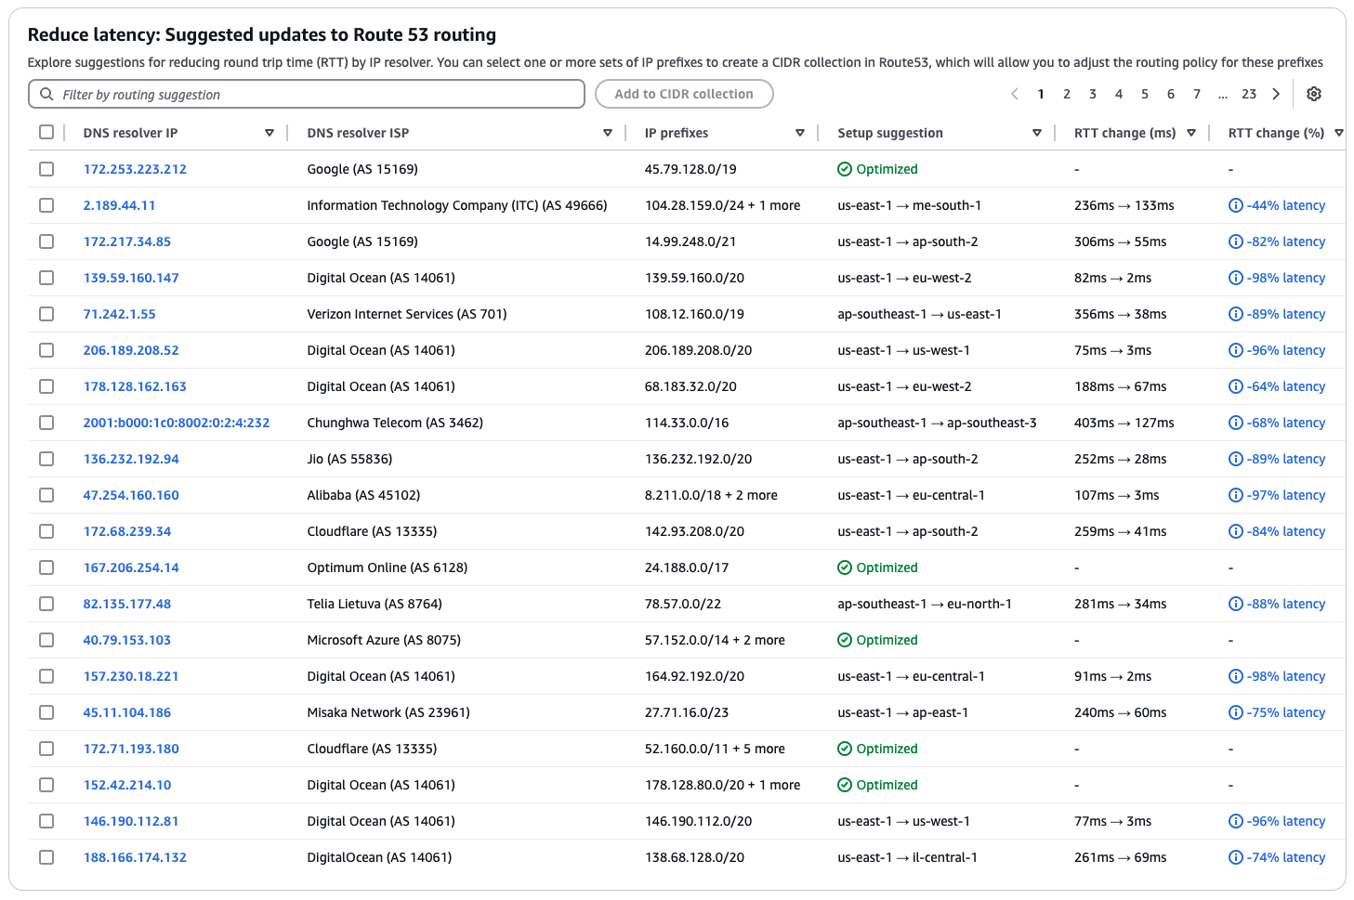The image size is (1354, 900).
Task: Sort by DNS resolver ISP column arrow
Action: click(608, 133)
